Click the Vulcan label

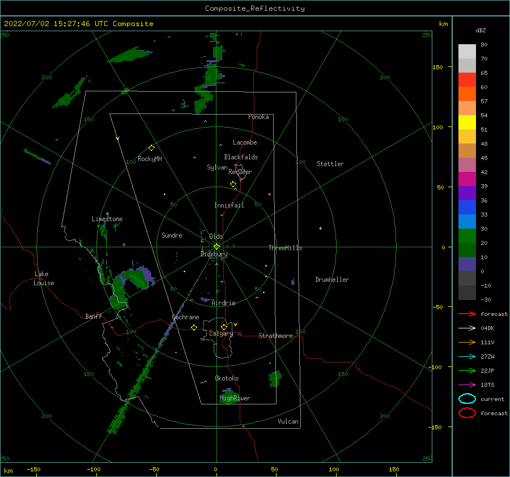click(x=288, y=421)
